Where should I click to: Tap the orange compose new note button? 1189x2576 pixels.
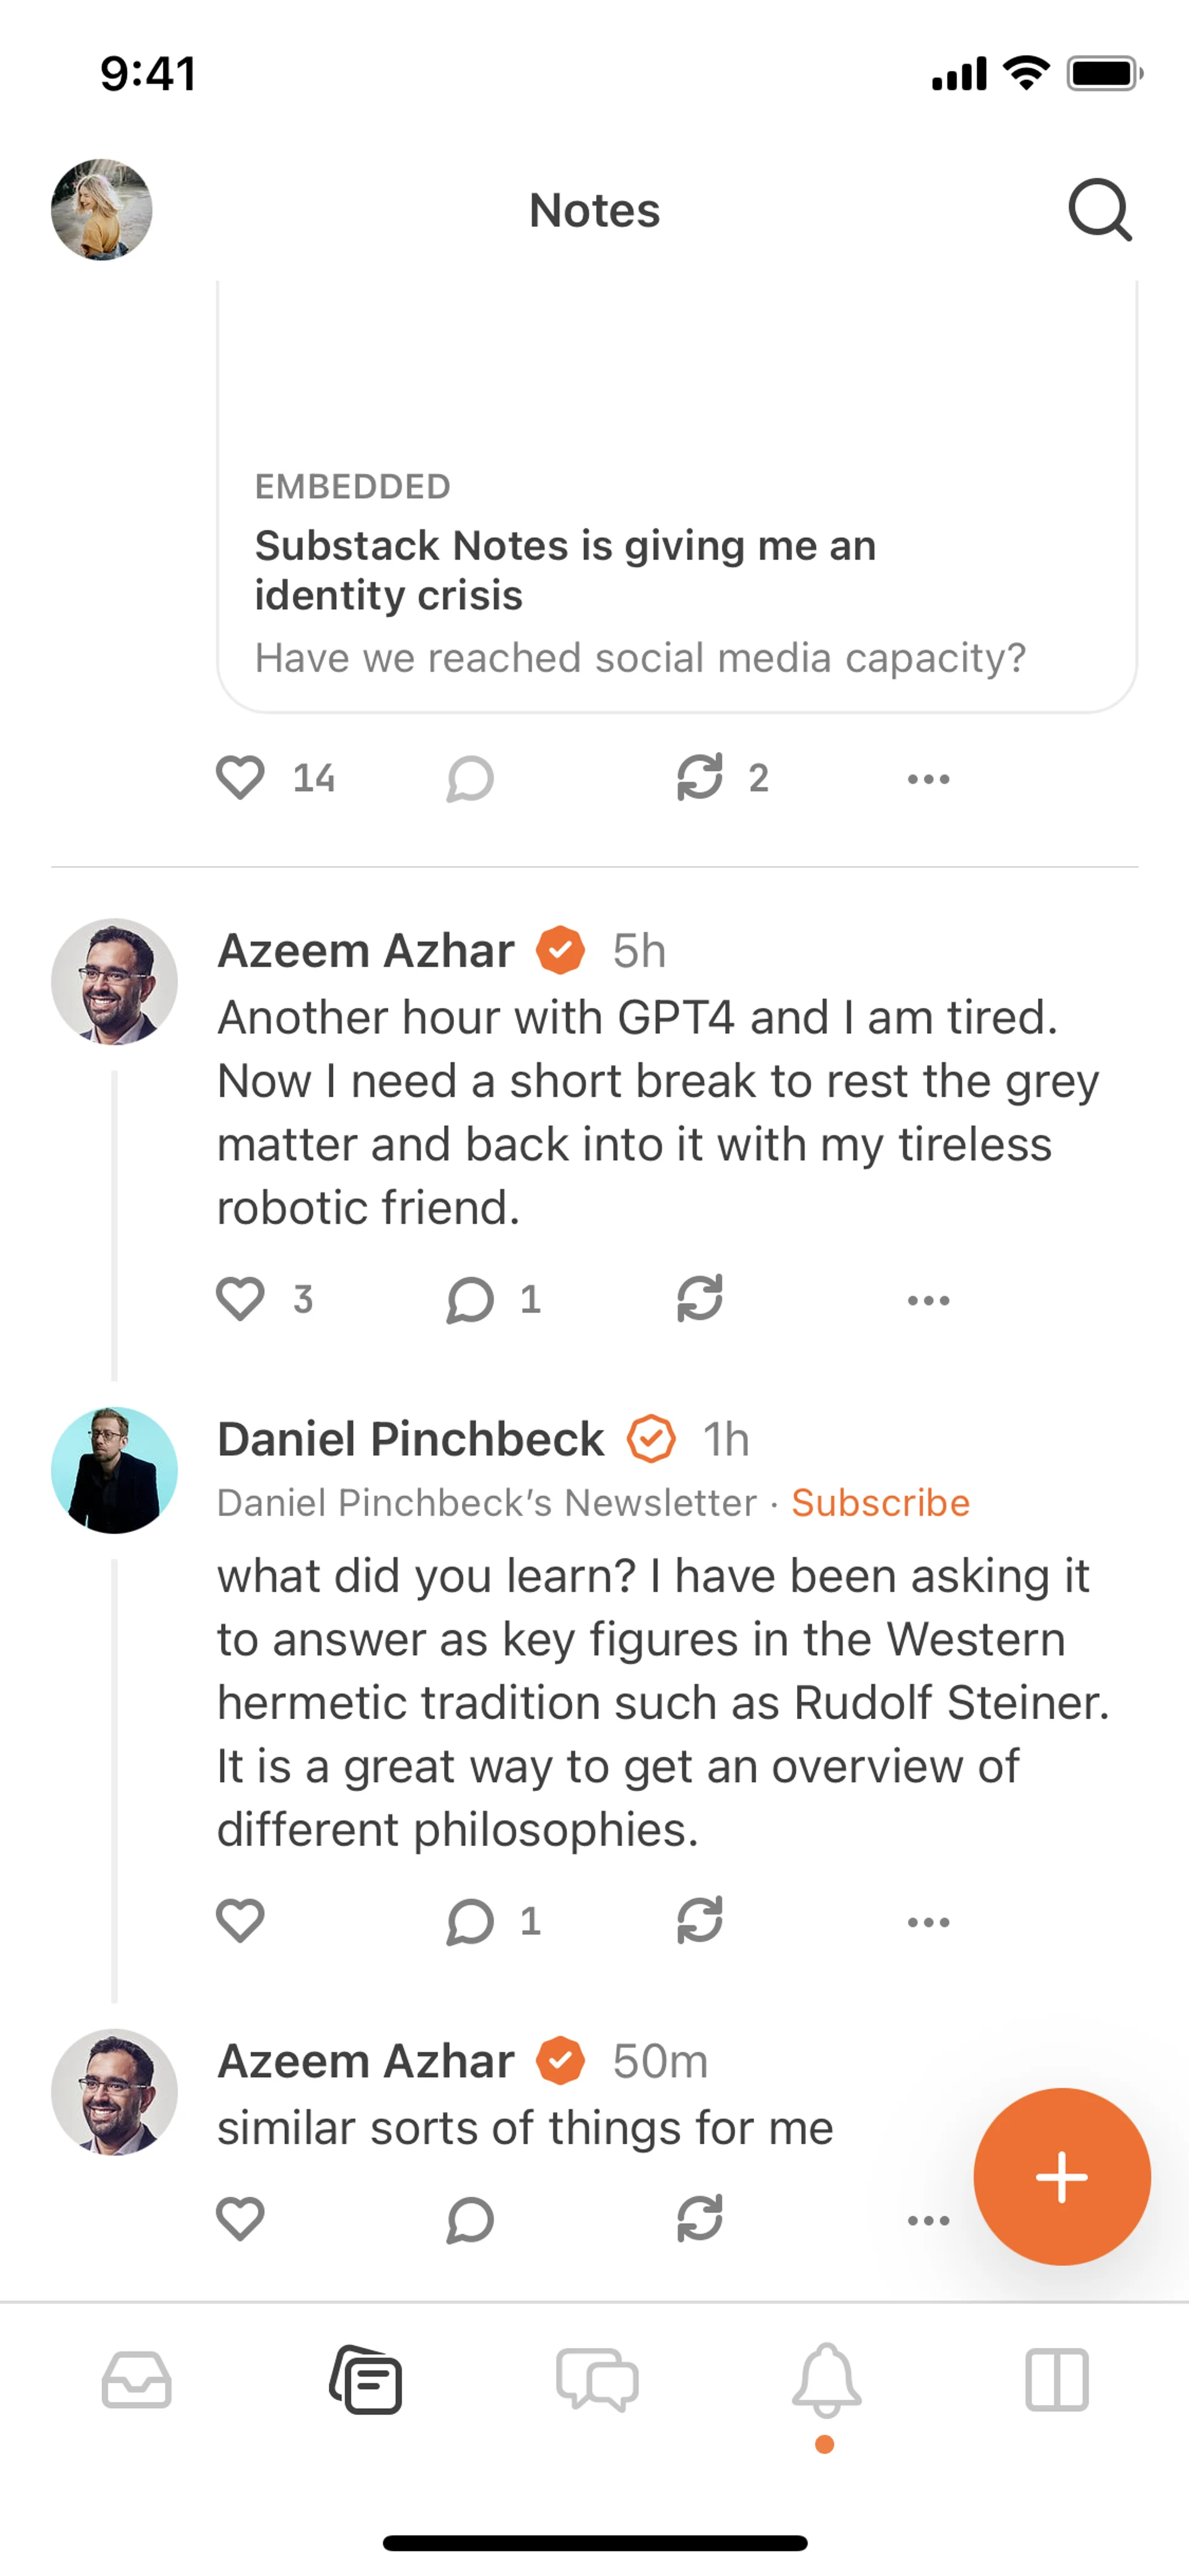[1061, 2176]
